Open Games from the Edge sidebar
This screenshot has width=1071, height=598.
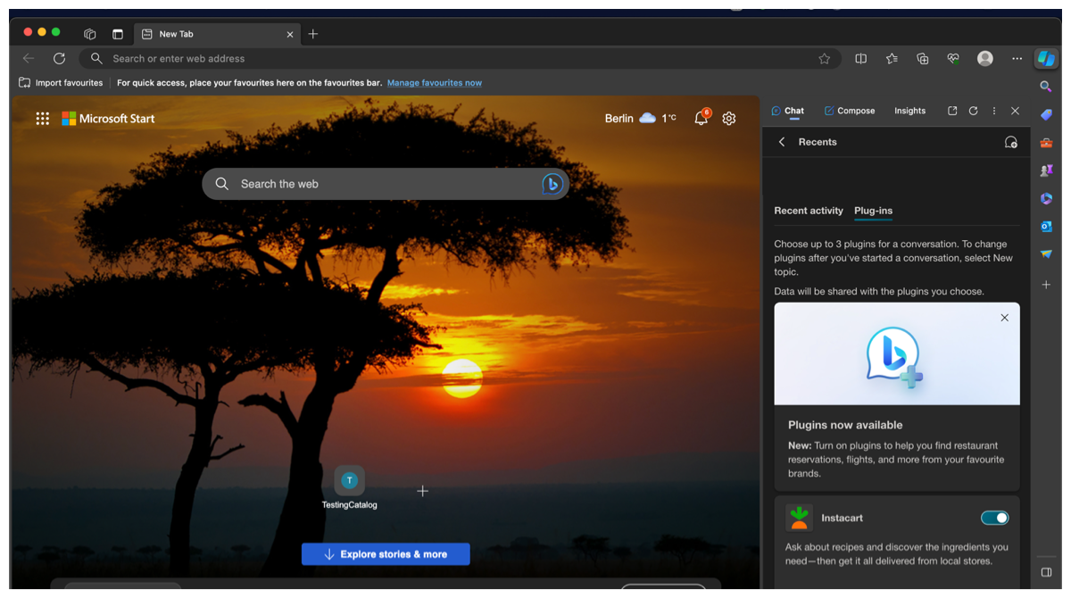(x=1046, y=170)
